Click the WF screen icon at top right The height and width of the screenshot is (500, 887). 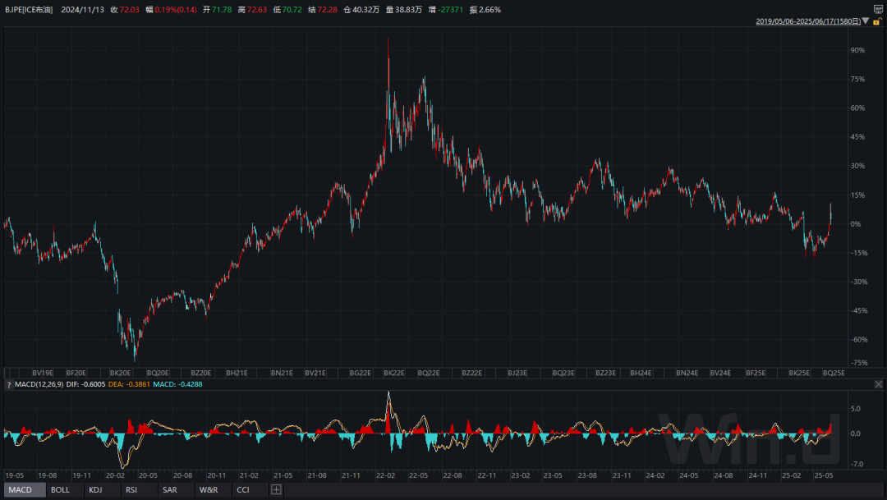(878, 9)
